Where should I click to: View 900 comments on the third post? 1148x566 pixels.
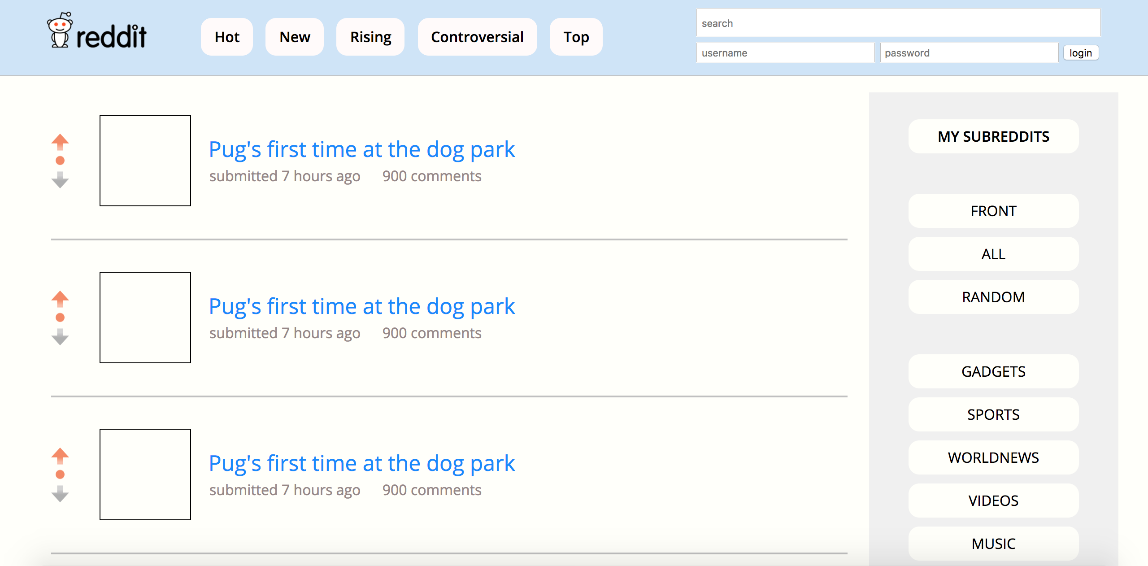tap(432, 490)
